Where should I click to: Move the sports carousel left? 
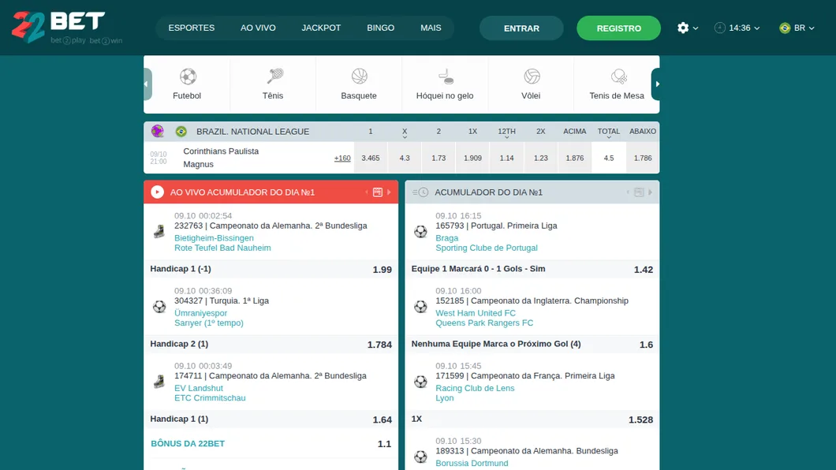(x=147, y=84)
